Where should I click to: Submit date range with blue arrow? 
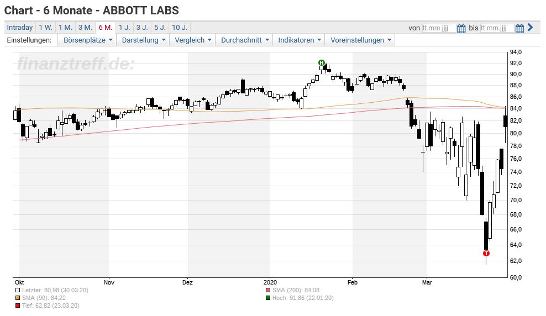[x=530, y=28]
